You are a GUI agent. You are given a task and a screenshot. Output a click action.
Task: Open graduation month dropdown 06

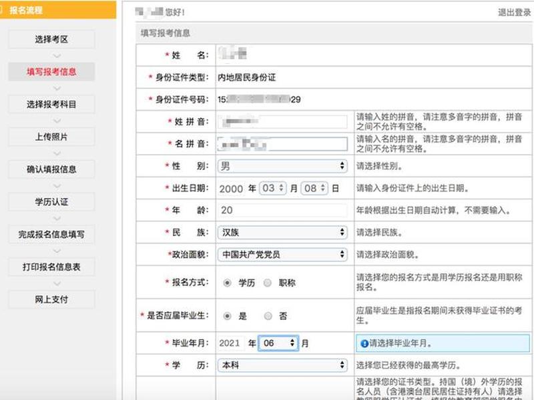coord(278,343)
